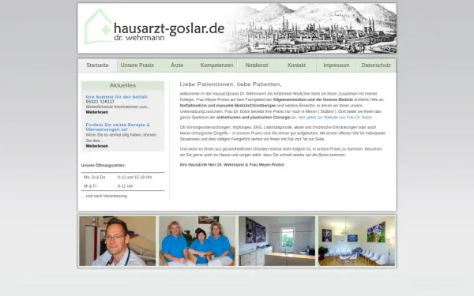The image size is (474, 296).
Task: Click '... und nach Vereinbarung' note
Action: [104, 196]
